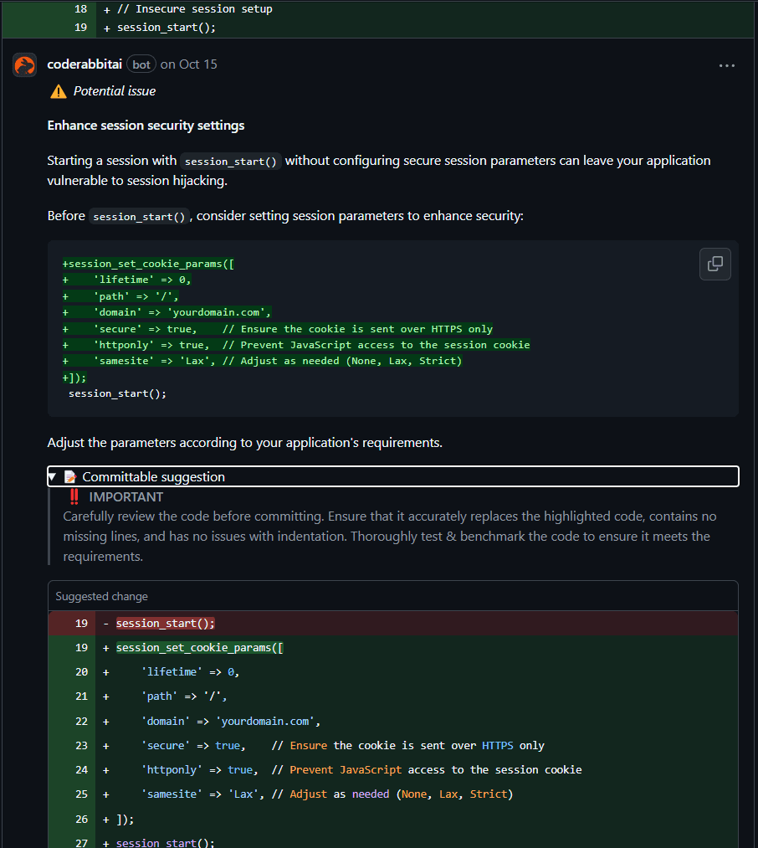758x848 pixels.
Task: Click inline session_start() code after 'Before'
Action: click(x=139, y=217)
